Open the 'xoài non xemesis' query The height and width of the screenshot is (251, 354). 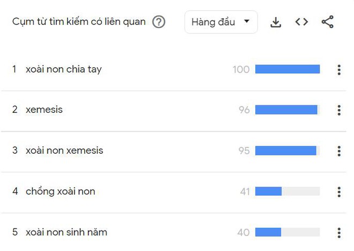(64, 150)
